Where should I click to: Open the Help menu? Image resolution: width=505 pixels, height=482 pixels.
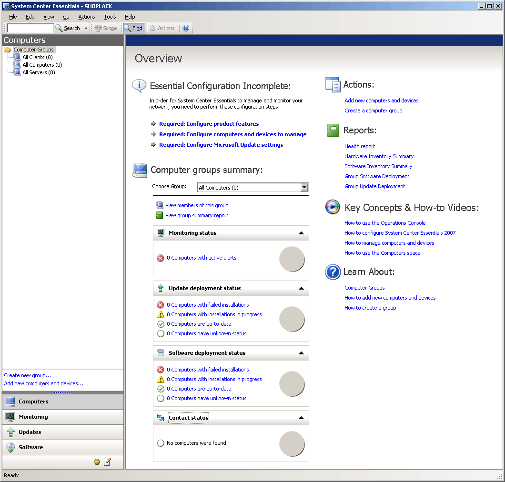pyautogui.click(x=130, y=17)
